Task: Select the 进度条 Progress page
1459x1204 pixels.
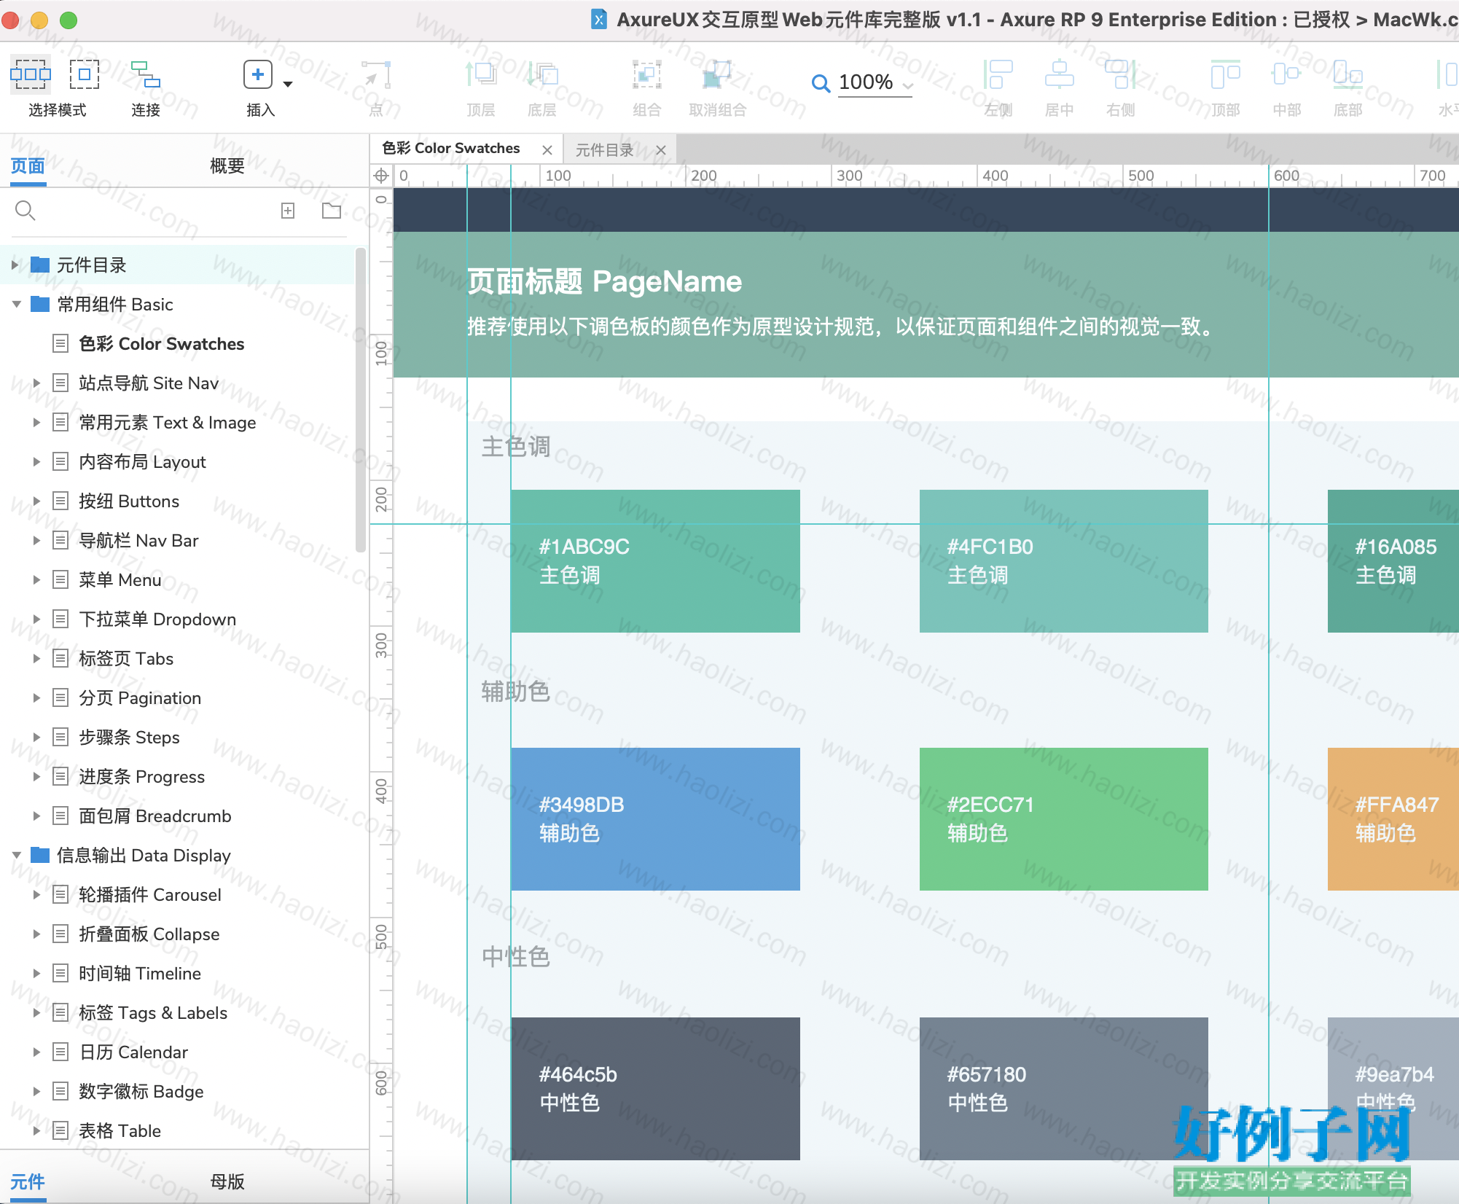Action: (x=142, y=777)
